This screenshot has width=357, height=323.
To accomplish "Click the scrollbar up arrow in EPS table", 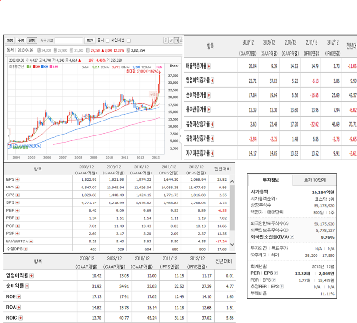I will point(232,182).
